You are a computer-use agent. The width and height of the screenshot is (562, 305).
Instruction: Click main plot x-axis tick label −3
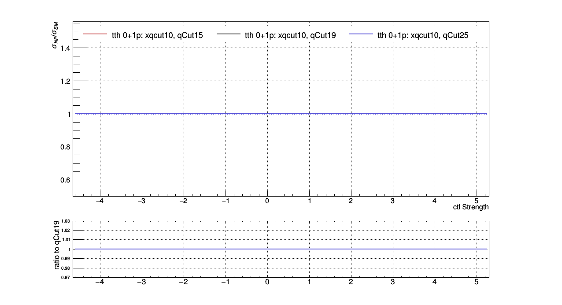[142, 201]
